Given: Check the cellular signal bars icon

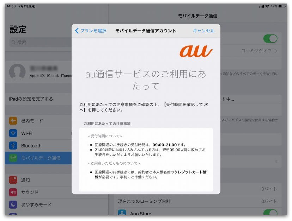Looking at the screenshot, I should [261, 6].
